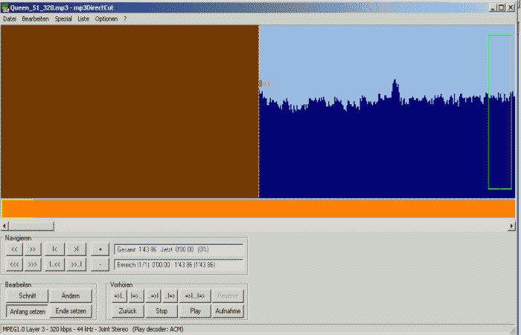Open the Spezial menu
521x335 pixels.
pyautogui.click(x=63, y=19)
